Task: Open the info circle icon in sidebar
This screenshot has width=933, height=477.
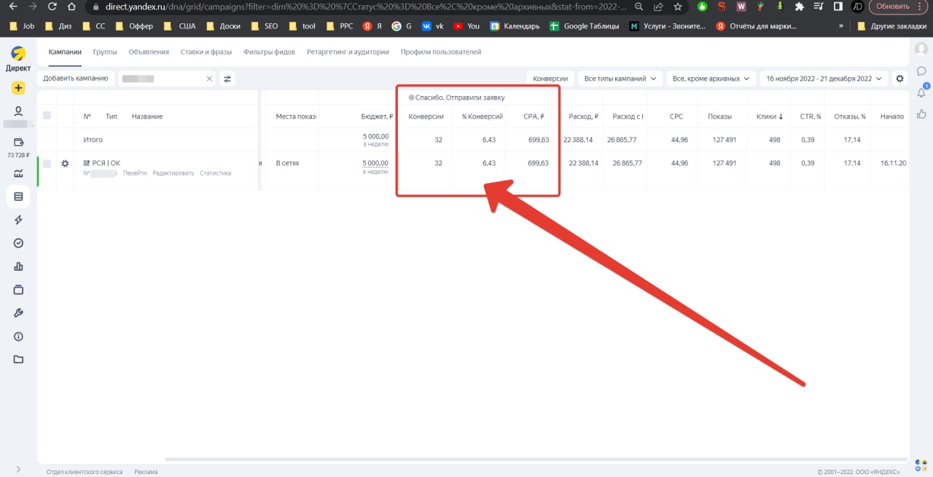Action: [18, 336]
